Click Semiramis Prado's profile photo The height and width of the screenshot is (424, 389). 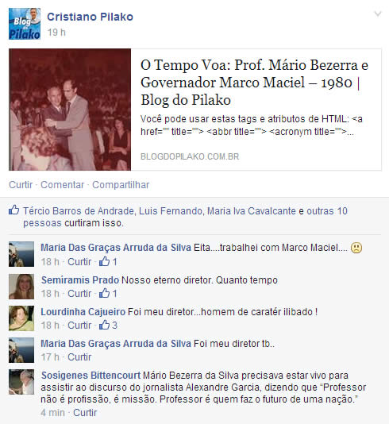point(21,287)
